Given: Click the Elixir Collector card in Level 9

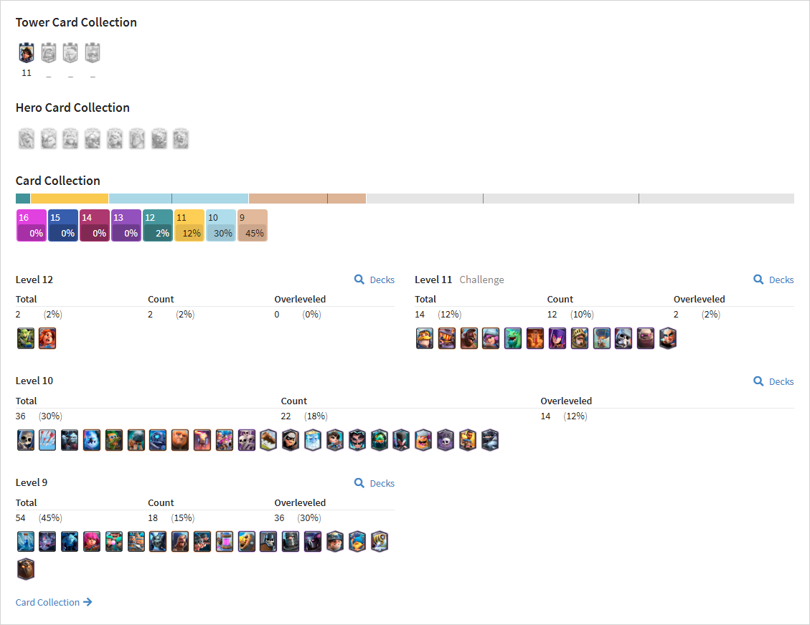Looking at the screenshot, I should click(225, 542).
